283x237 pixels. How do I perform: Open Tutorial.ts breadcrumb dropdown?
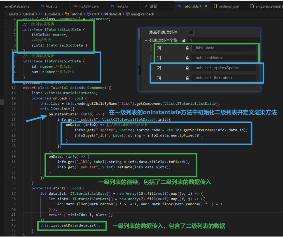52,14
